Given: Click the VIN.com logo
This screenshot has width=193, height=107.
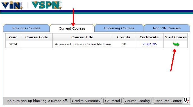Looking at the screenshot, I should click(x=12, y=5).
